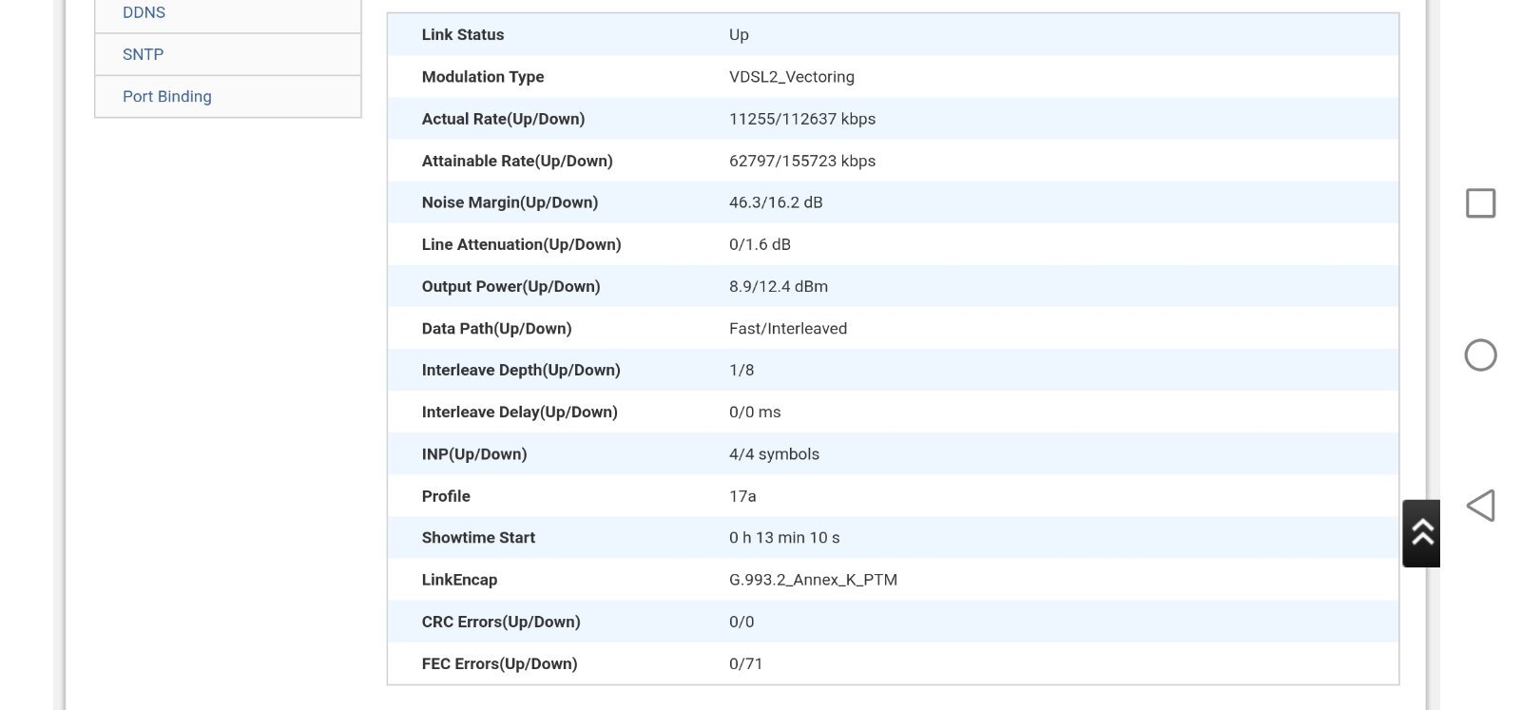Select the Line Attenuation(Up/Down) label
Viewport: 1521px width, 710px height.
521,244
